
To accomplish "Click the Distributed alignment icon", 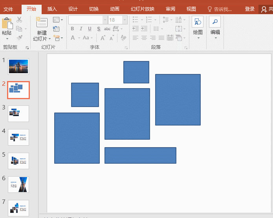I will coord(170,37).
